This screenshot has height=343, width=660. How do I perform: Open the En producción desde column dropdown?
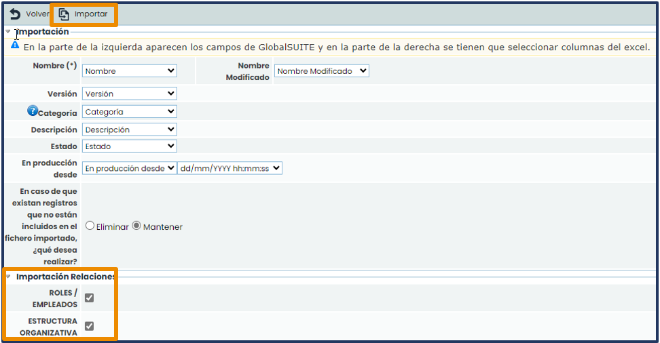[129, 168]
